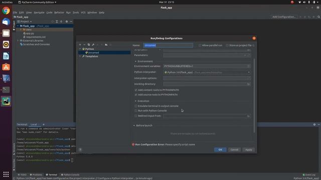Screen dimensions: 321x180
Task: Open the Navigate menu
Action: click(39, 12)
